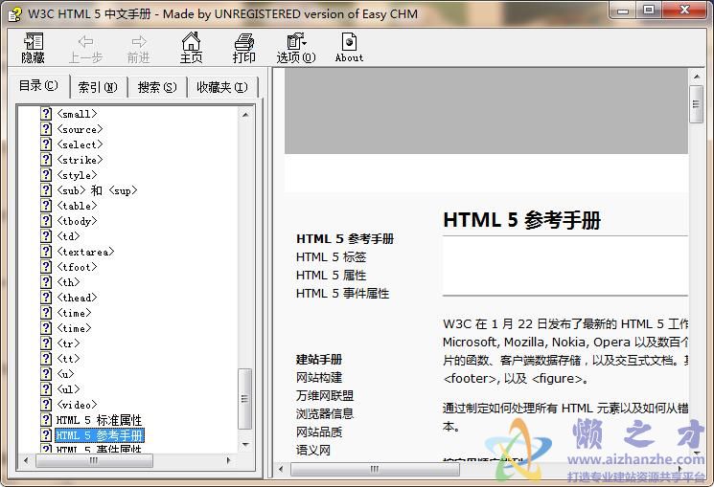Open the 万维网联盟 link
714x487 pixels.
(x=325, y=395)
